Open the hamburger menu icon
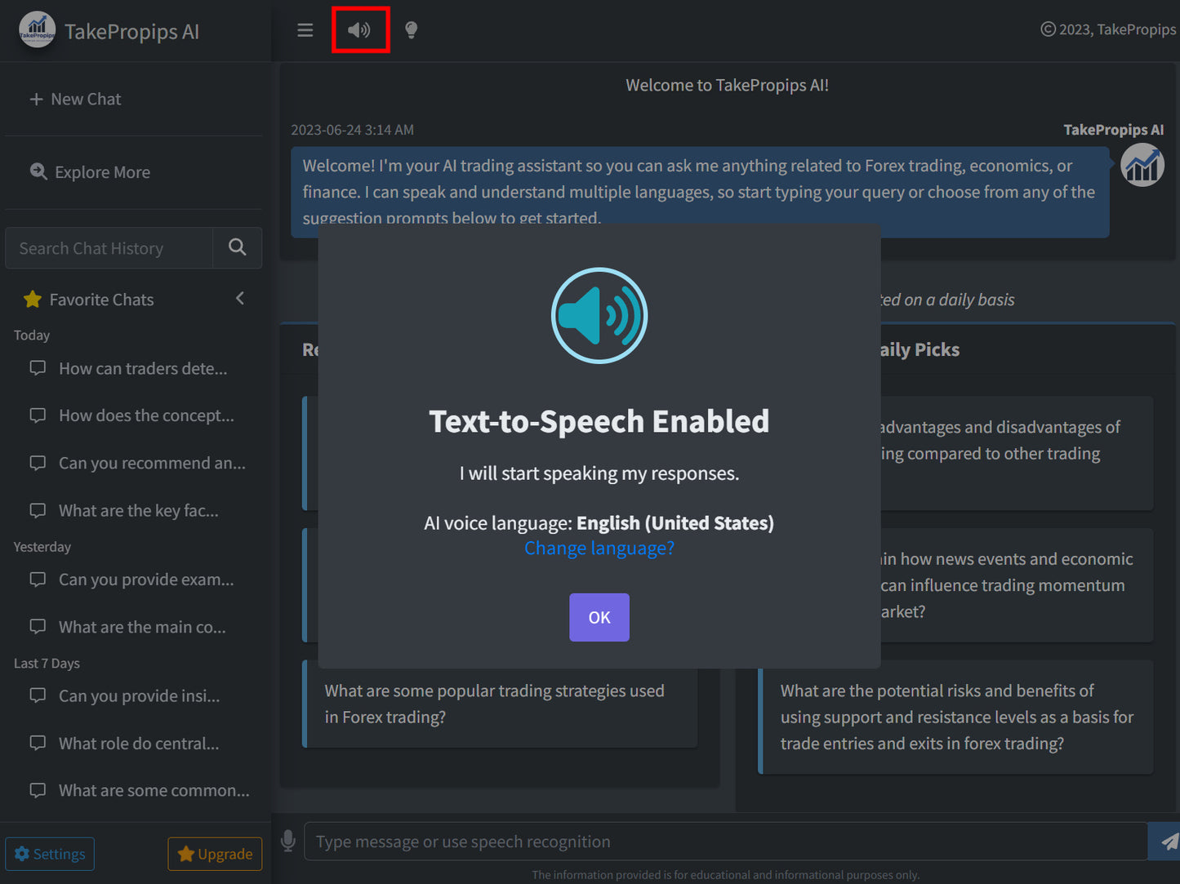Viewport: 1180px width, 884px height. (305, 30)
